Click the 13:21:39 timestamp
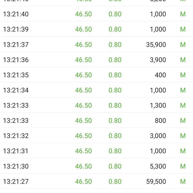Screen dimensions: 193x193 (16, 29)
